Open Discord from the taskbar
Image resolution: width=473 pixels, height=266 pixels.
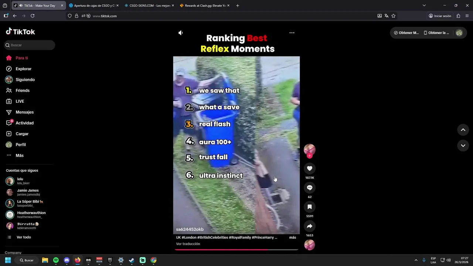coord(67,260)
